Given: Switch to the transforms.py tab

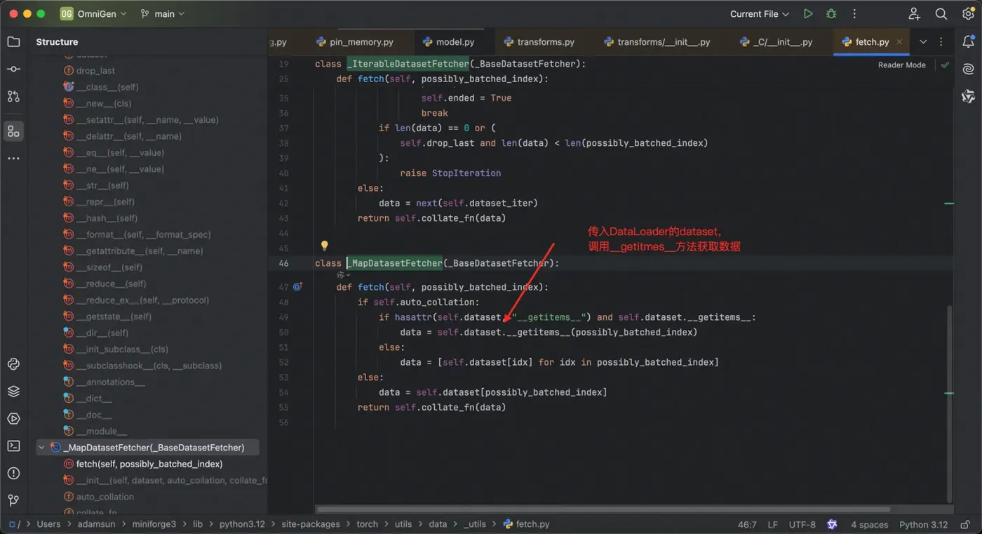Looking at the screenshot, I should pyautogui.click(x=539, y=42).
